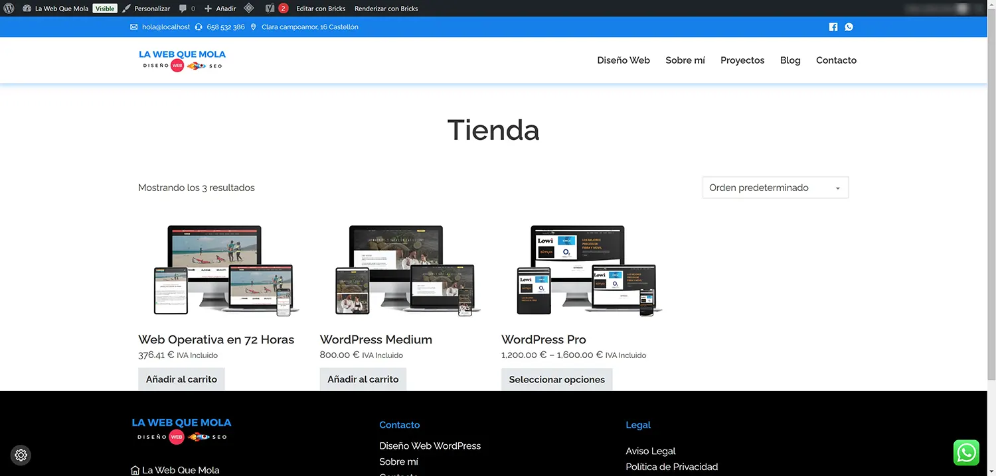Image resolution: width=996 pixels, height=476 pixels.
Task: Click WordPress Pro product title
Action: pos(544,339)
